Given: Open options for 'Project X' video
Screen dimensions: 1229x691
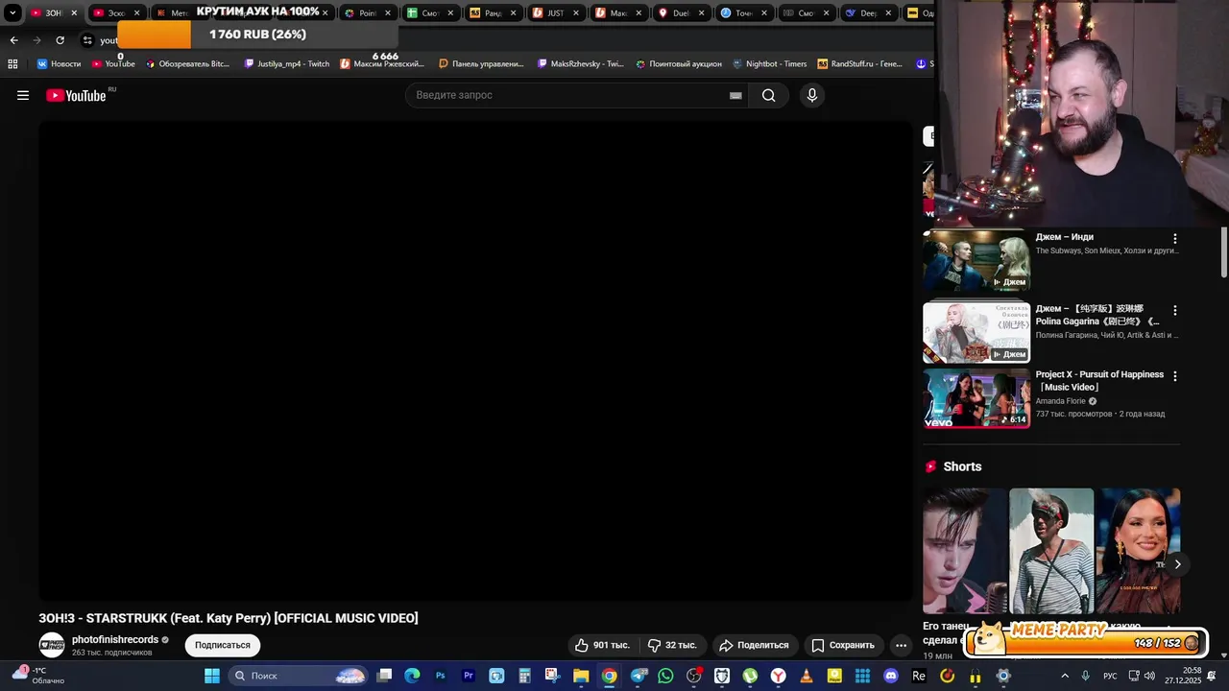Looking at the screenshot, I should click(1174, 376).
